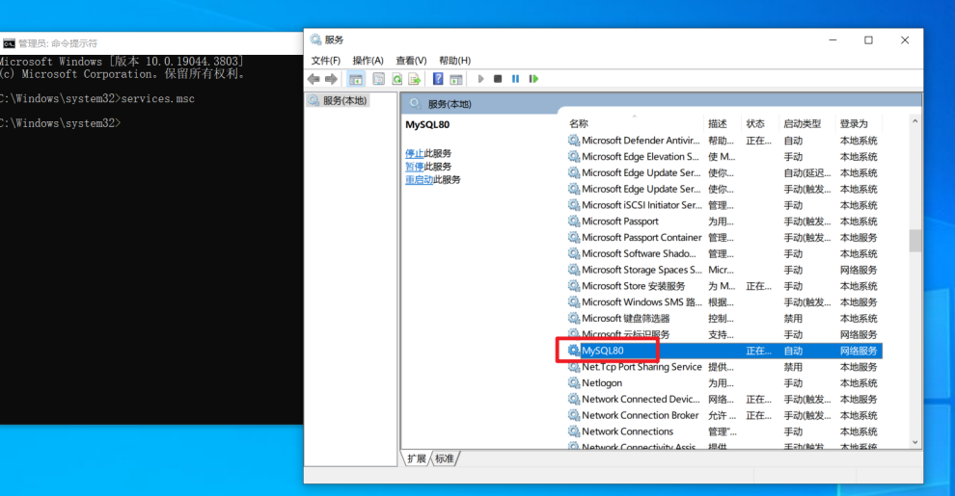Click the Export List toolbar icon
Viewport: 955px width, 496px height.
pos(415,79)
